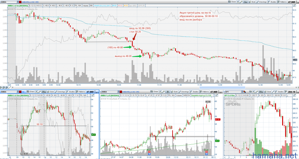Viewport: 299px width, 159px height.
Task: Click the study icon next to Share on the AMBA 15m chart
Action: 37,92
